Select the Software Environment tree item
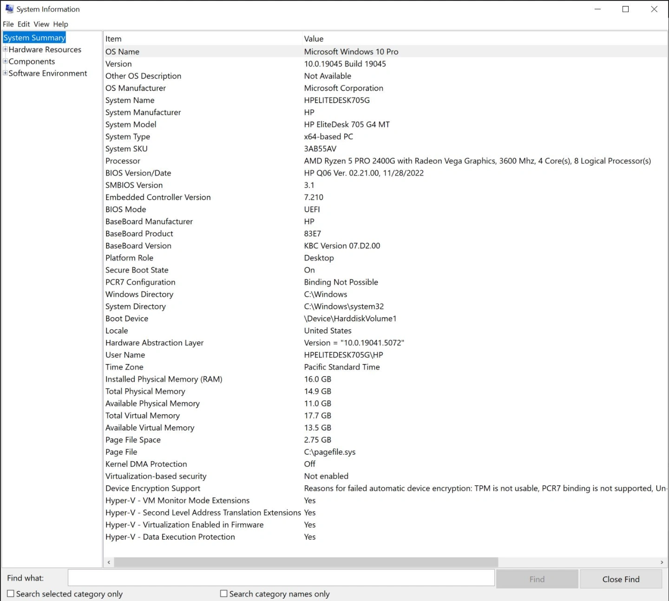Viewport: 669px width, 601px height. (x=48, y=73)
